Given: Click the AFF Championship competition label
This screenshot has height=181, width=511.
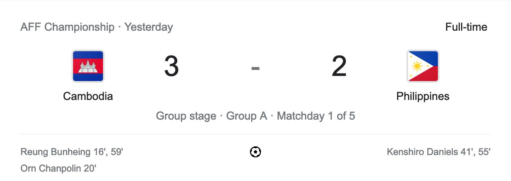Looking at the screenshot, I should pyautogui.click(x=67, y=27).
